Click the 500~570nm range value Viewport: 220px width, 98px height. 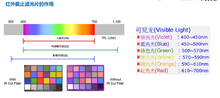[195, 51]
